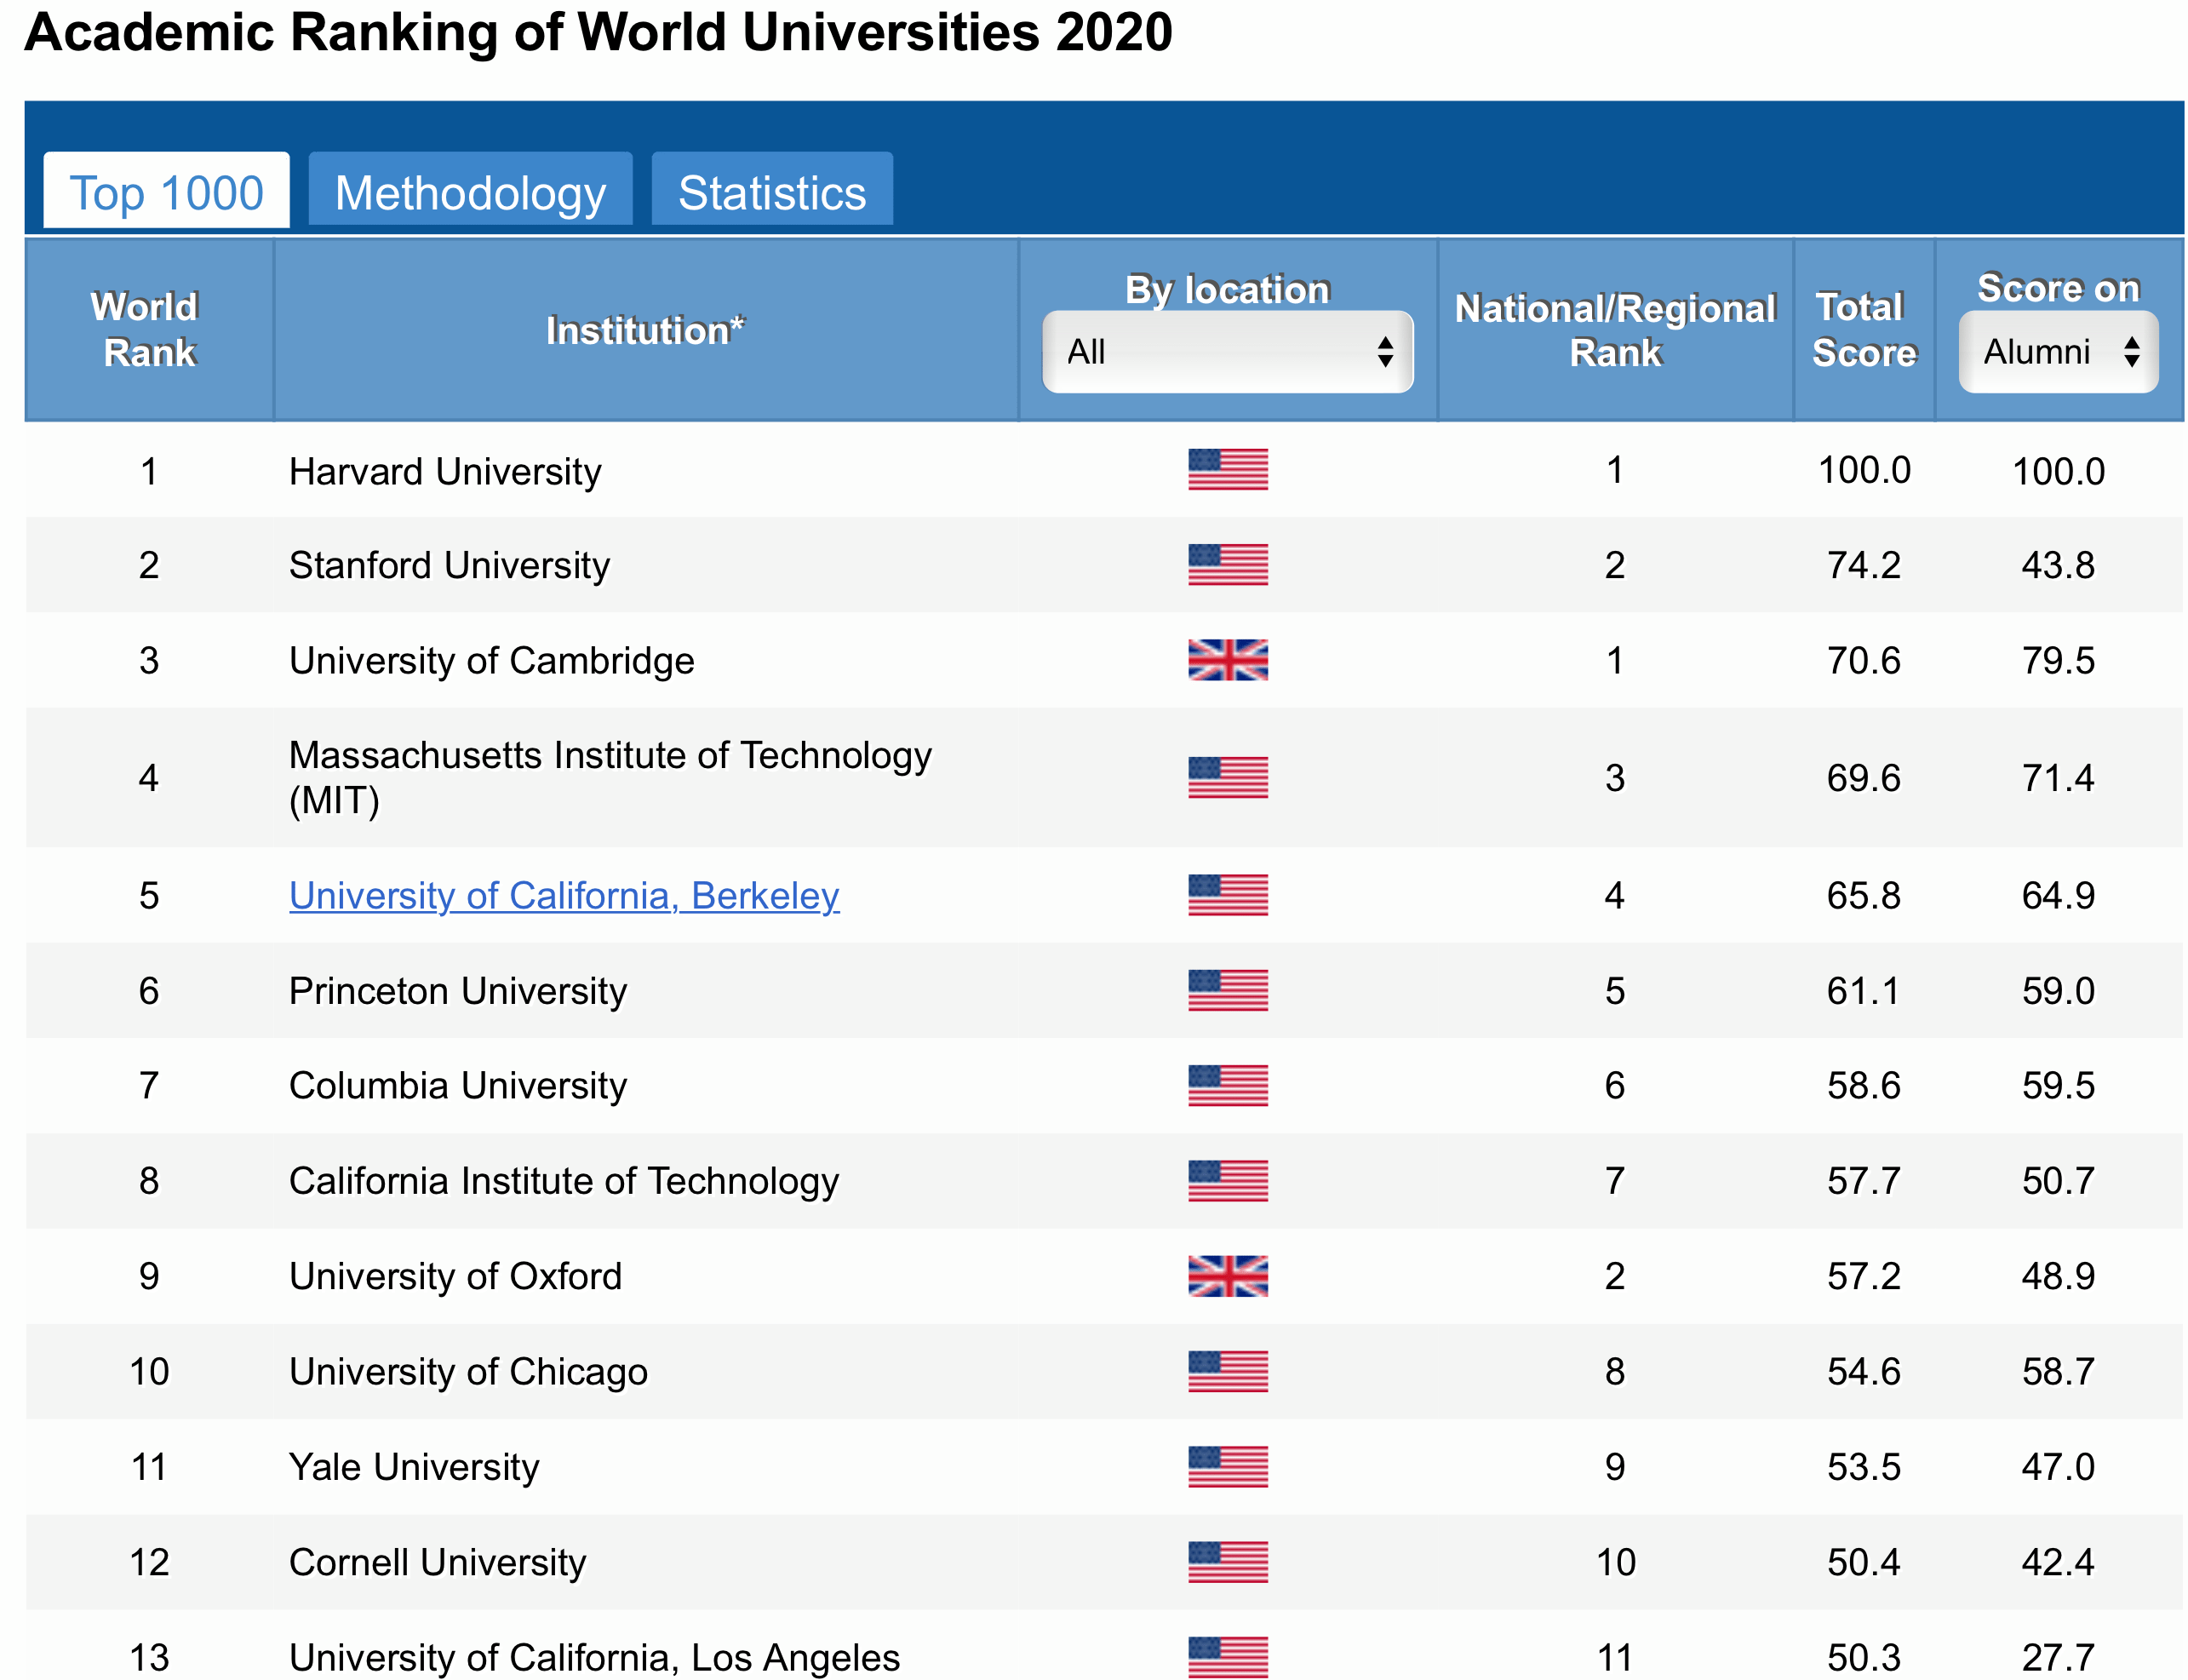Select Harvard University institution name

pyautogui.click(x=445, y=471)
